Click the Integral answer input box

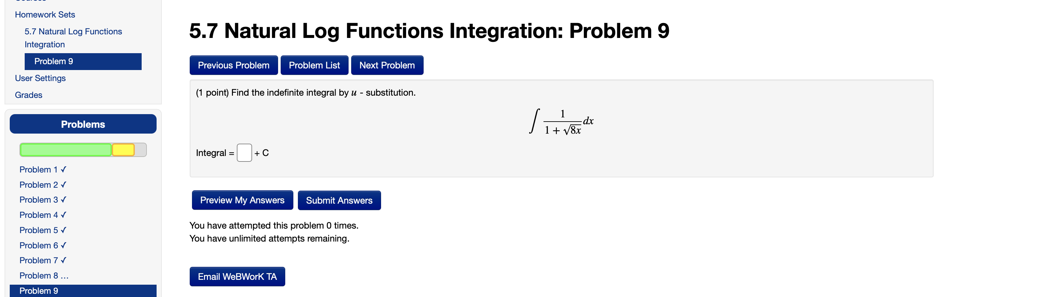tap(244, 153)
